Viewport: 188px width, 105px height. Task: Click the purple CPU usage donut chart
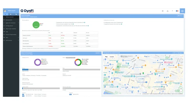point(38,62)
